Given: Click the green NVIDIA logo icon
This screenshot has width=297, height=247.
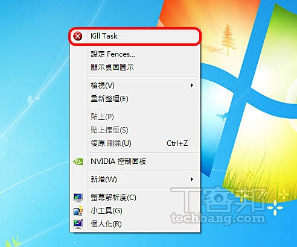Looking at the screenshot, I should tap(78, 161).
